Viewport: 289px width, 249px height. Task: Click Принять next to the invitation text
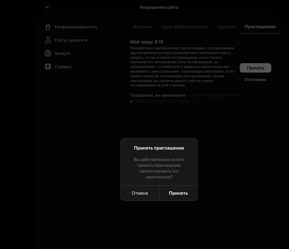point(256,68)
